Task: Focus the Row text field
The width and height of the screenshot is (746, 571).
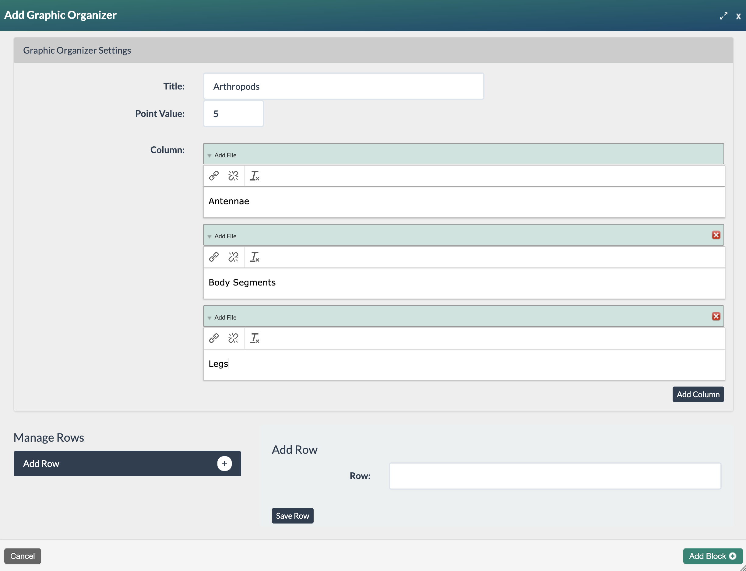Action: click(554, 476)
